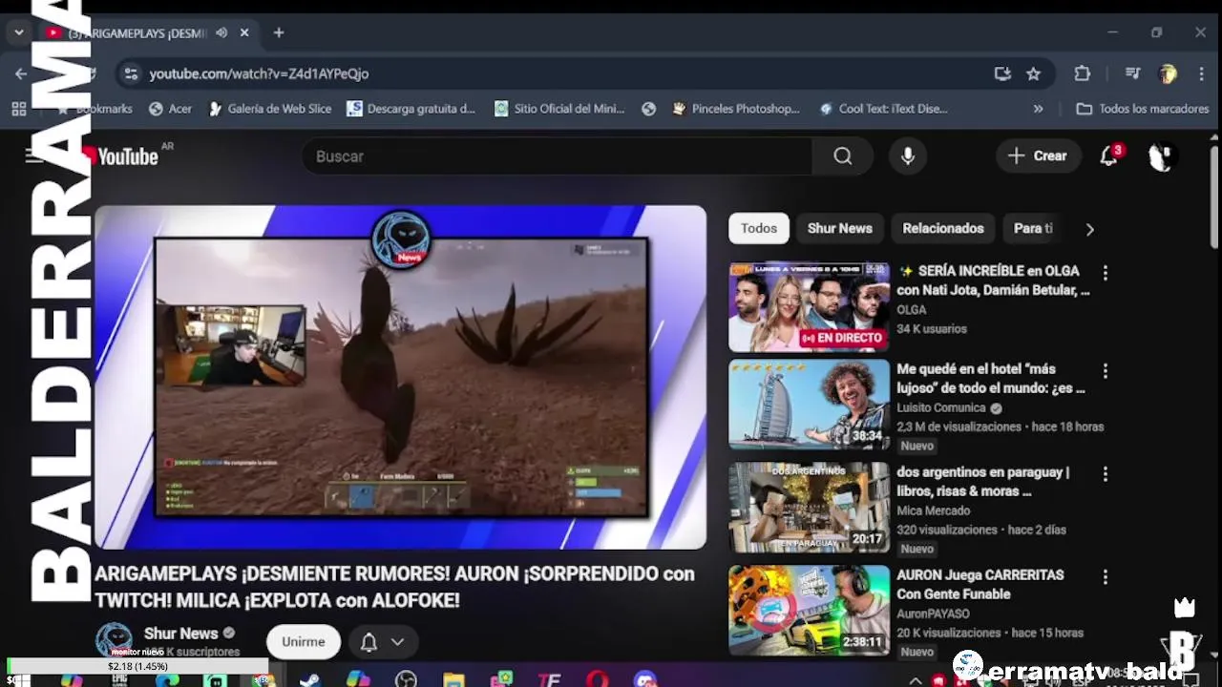Click the Buscar search field

click(x=558, y=156)
